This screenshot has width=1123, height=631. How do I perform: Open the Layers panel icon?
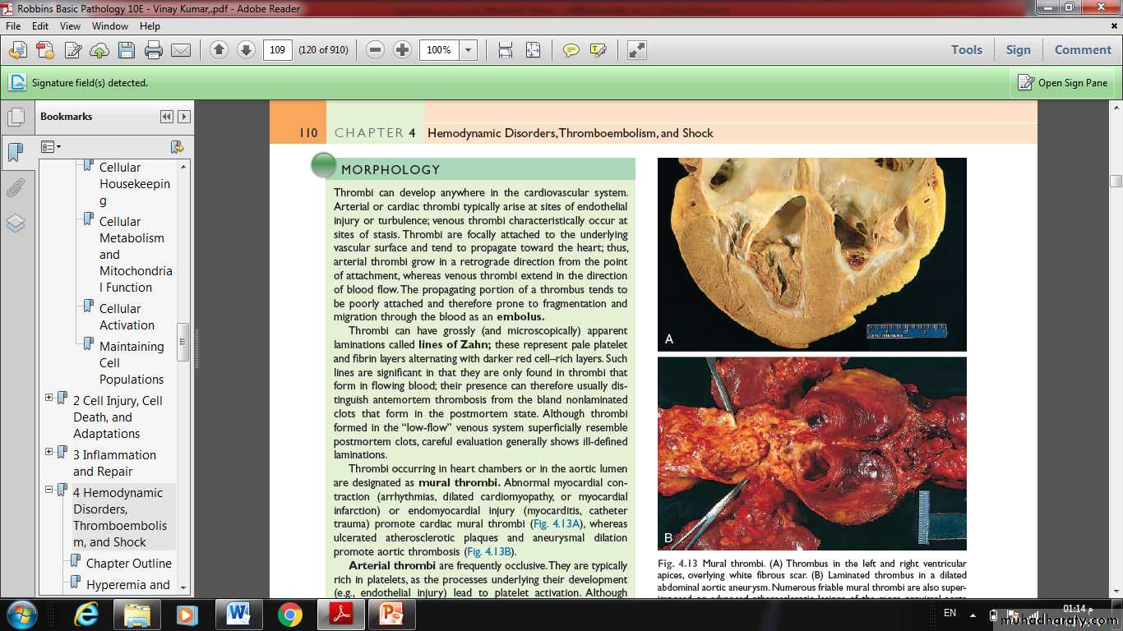pyautogui.click(x=16, y=223)
